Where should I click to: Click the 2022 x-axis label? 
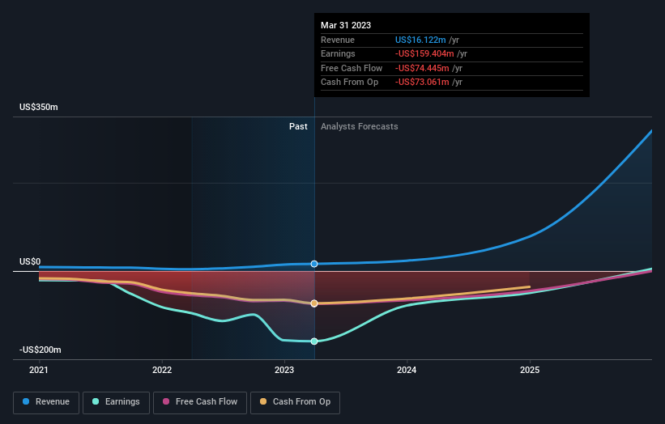click(x=162, y=370)
